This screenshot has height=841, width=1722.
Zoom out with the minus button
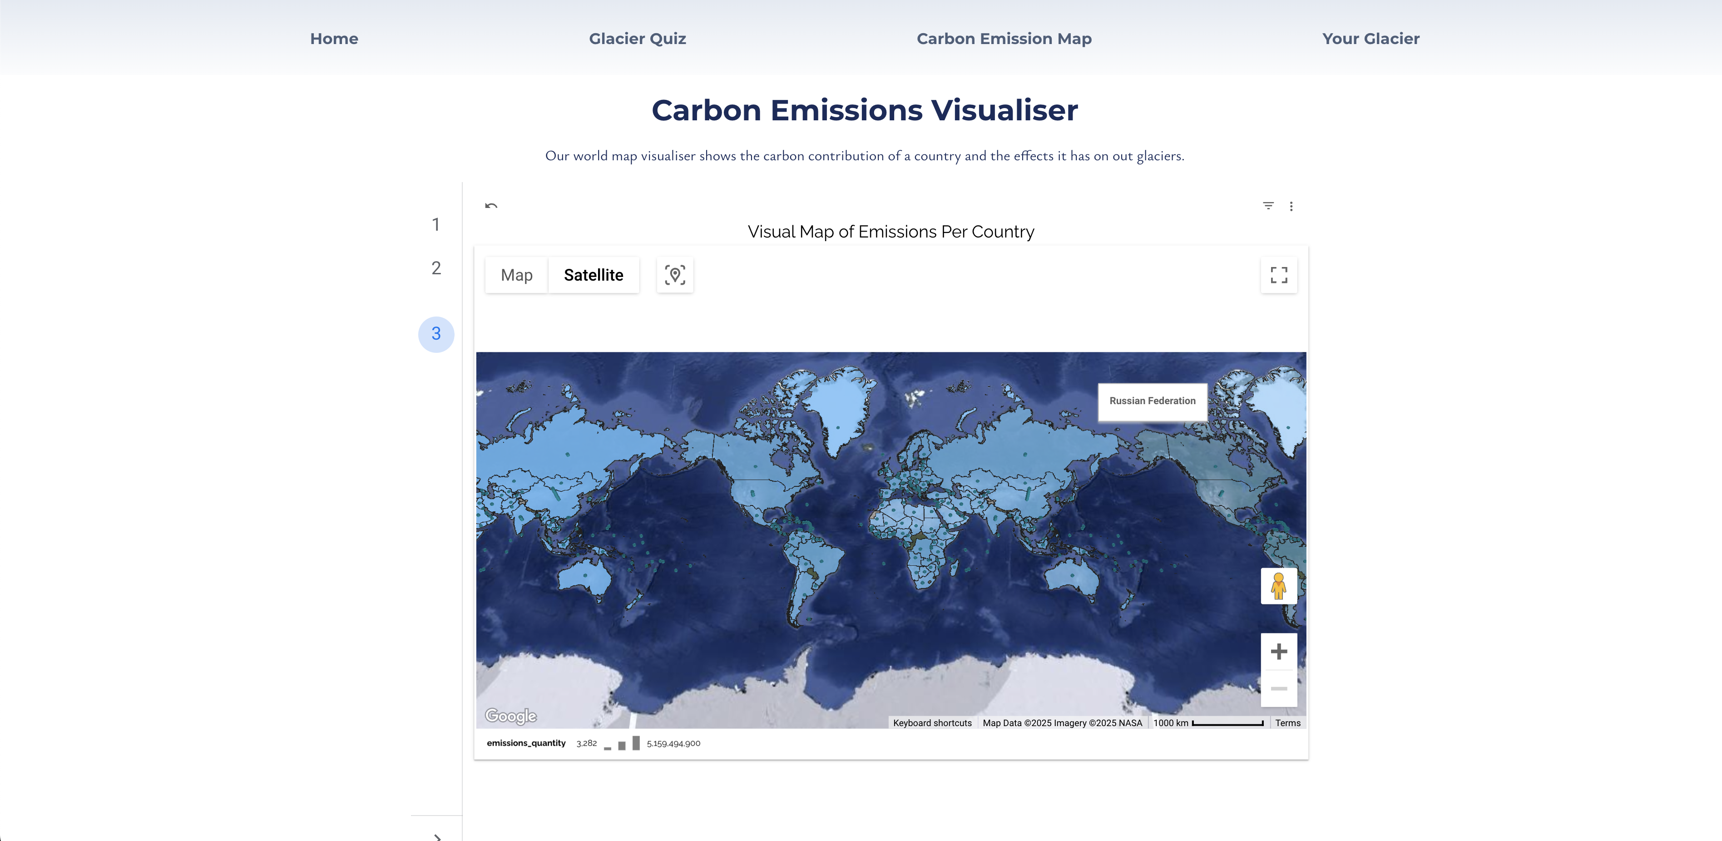click(1278, 688)
